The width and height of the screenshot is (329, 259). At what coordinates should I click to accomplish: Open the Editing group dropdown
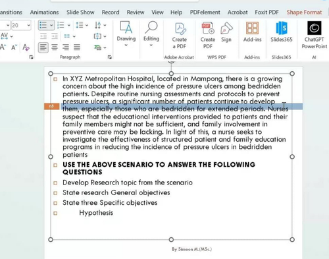tap(151, 34)
